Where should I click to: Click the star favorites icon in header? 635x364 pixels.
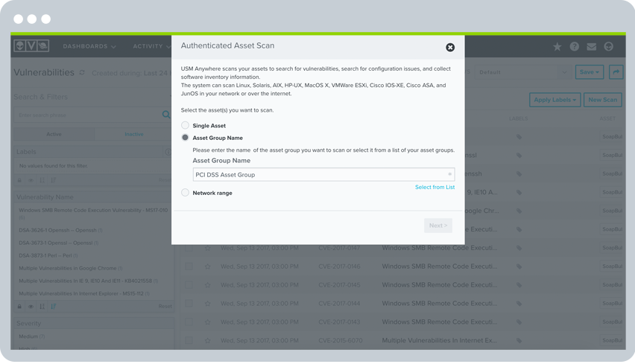[x=557, y=47]
